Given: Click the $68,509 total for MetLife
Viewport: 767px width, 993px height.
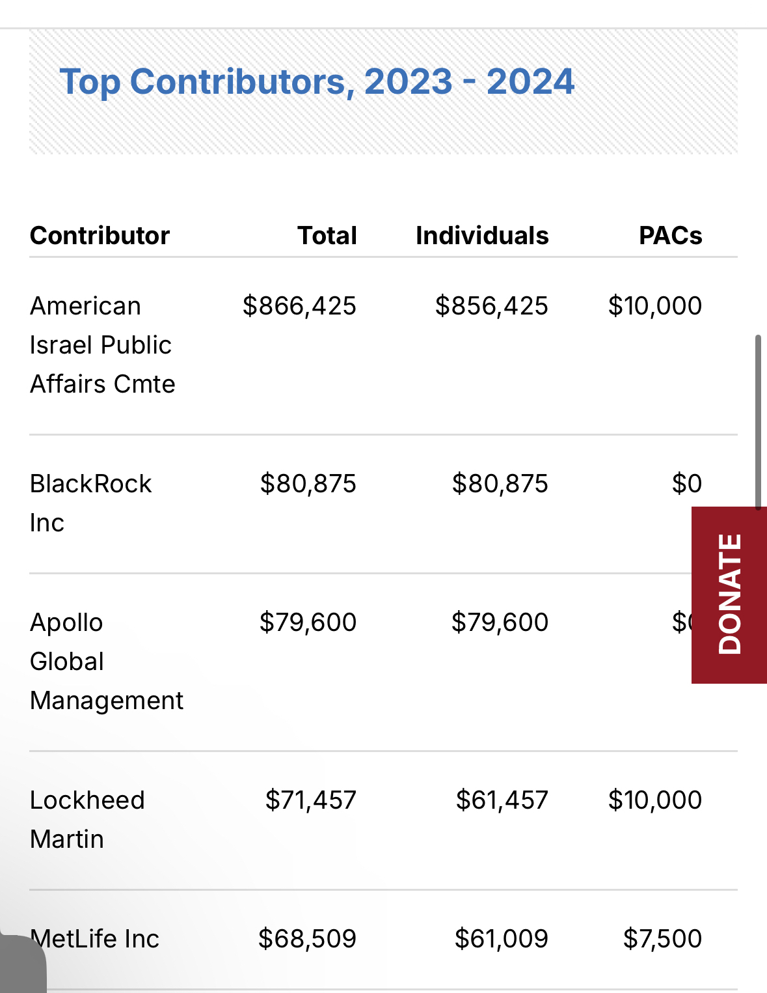Looking at the screenshot, I should (x=307, y=939).
